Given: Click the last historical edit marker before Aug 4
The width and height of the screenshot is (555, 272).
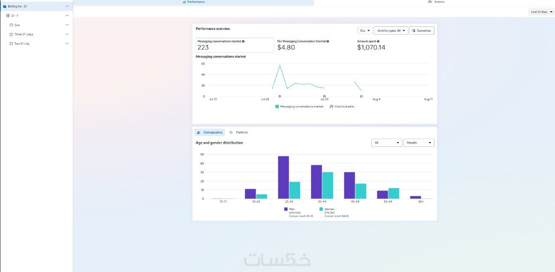Looking at the screenshot, I should click(362, 96).
